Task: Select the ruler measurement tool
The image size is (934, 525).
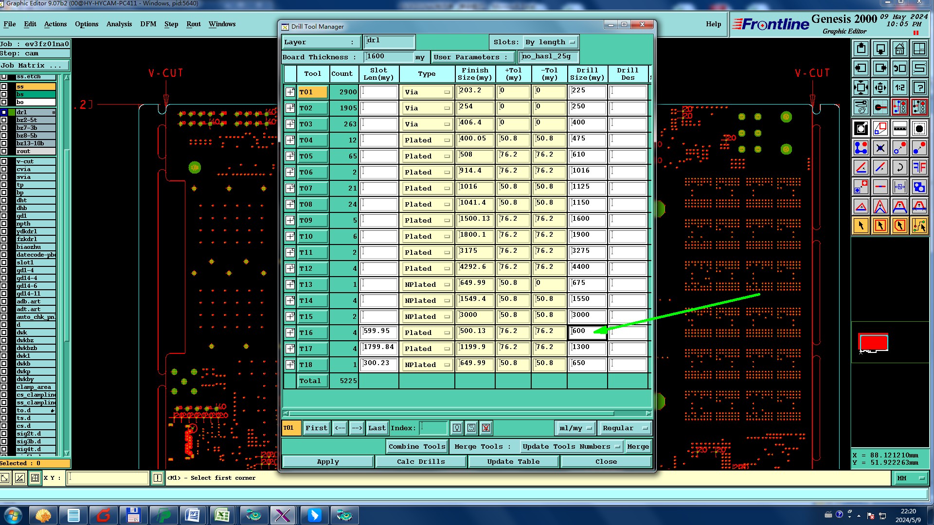Action: click(899, 129)
